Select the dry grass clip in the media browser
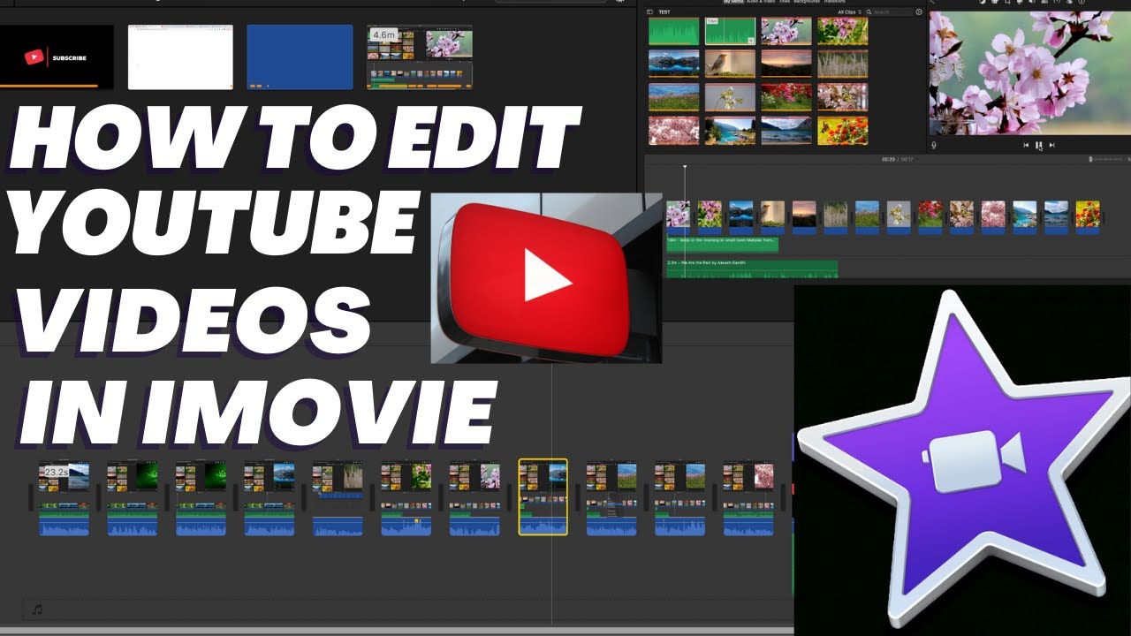Image resolution: width=1131 pixels, height=636 pixels. click(843, 63)
